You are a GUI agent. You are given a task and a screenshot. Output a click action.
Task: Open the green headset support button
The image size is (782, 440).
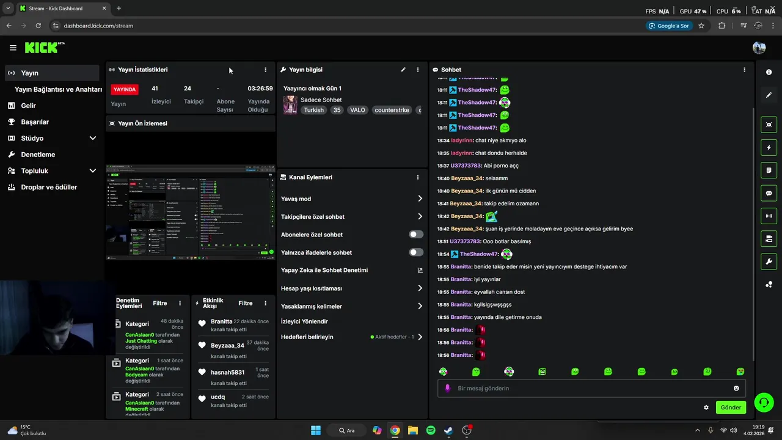click(x=764, y=402)
